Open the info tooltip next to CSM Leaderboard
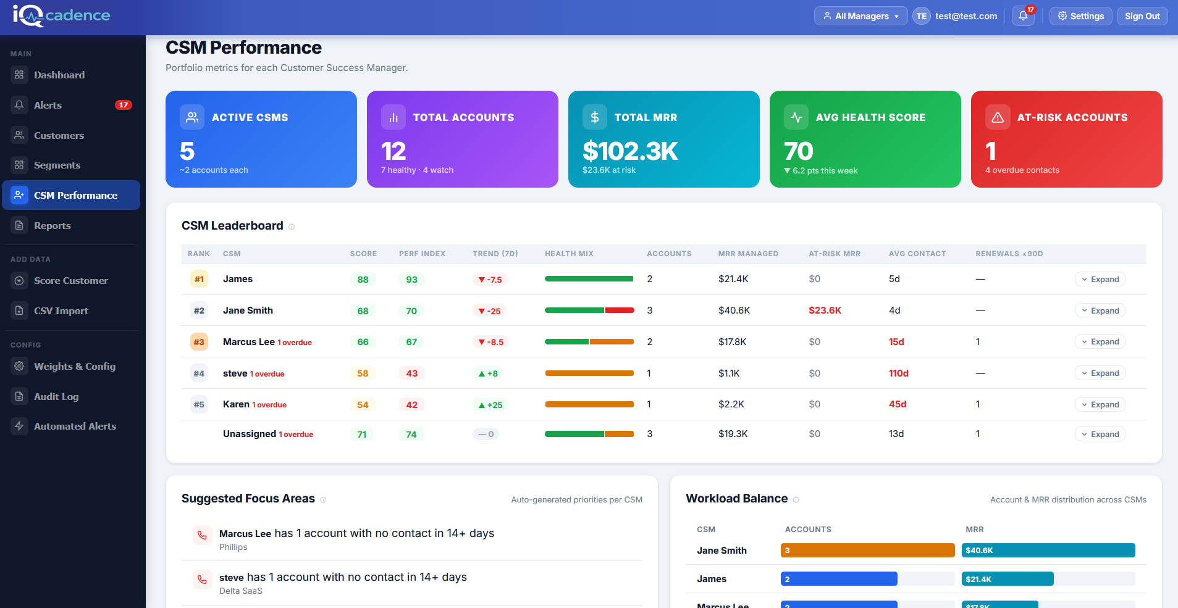Screen dimensions: 1178x608 (290, 227)
